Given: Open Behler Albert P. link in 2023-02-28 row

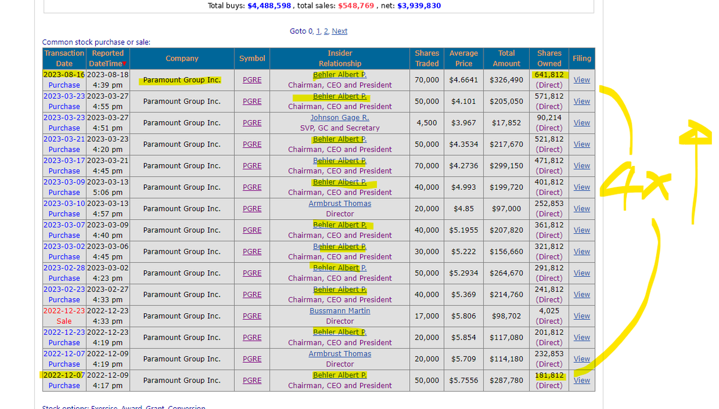Looking at the screenshot, I should coord(340,268).
